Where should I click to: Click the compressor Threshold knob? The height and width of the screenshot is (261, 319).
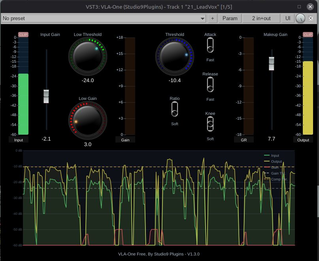click(x=175, y=56)
